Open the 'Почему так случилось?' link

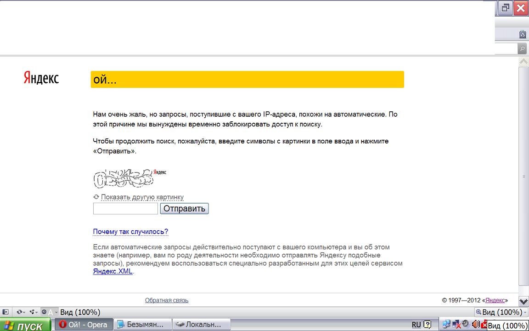click(130, 232)
